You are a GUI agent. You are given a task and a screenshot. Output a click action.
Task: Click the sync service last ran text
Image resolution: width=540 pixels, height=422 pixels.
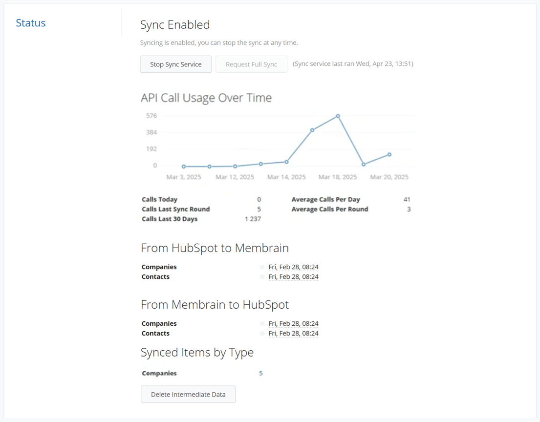pos(353,63)
